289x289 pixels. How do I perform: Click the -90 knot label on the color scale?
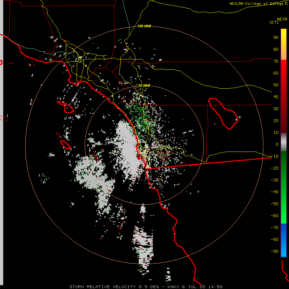coord(275,251)
